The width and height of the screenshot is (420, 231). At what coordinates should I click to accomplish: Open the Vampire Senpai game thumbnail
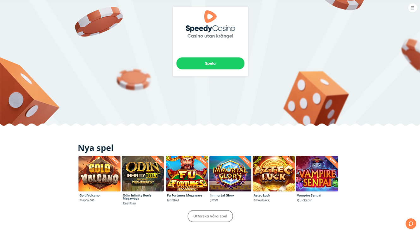[x=317, y=173]
